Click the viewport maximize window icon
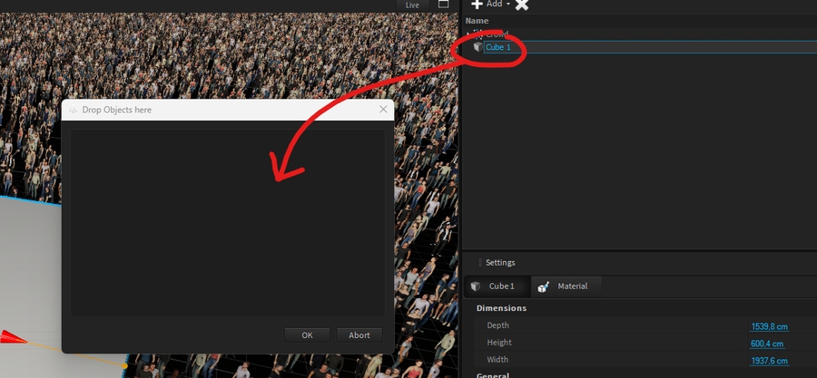 point(444,5)
